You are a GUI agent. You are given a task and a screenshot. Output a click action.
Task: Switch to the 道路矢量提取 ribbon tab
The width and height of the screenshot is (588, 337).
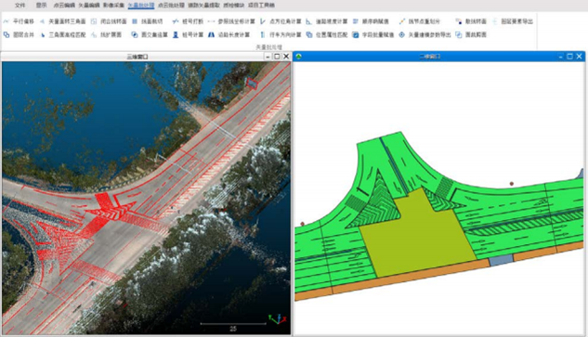[203, 6]
